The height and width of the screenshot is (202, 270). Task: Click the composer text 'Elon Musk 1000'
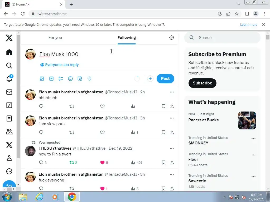[59, 54]
